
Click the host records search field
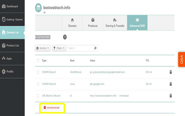(80, 48)
